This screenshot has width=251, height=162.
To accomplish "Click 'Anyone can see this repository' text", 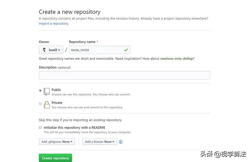I will [91, 94].
